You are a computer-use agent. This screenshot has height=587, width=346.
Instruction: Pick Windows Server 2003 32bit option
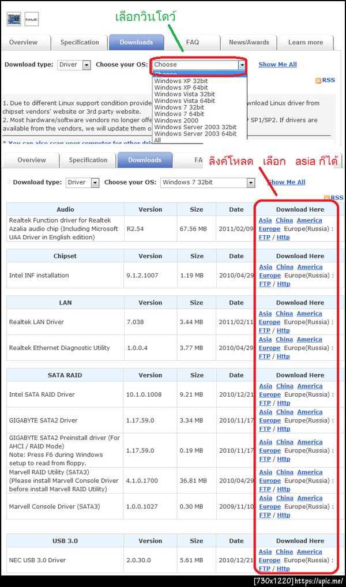click(x=195, y=127)
